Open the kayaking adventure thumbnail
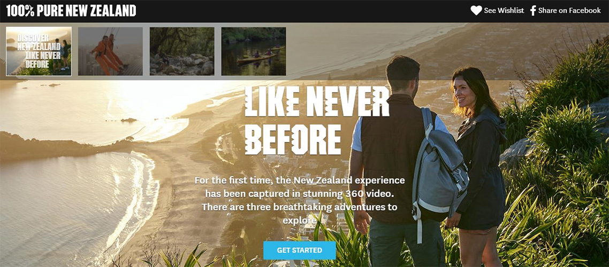Image resolution: width=609 pixels, height=267 pixels. tap(254, 51)
